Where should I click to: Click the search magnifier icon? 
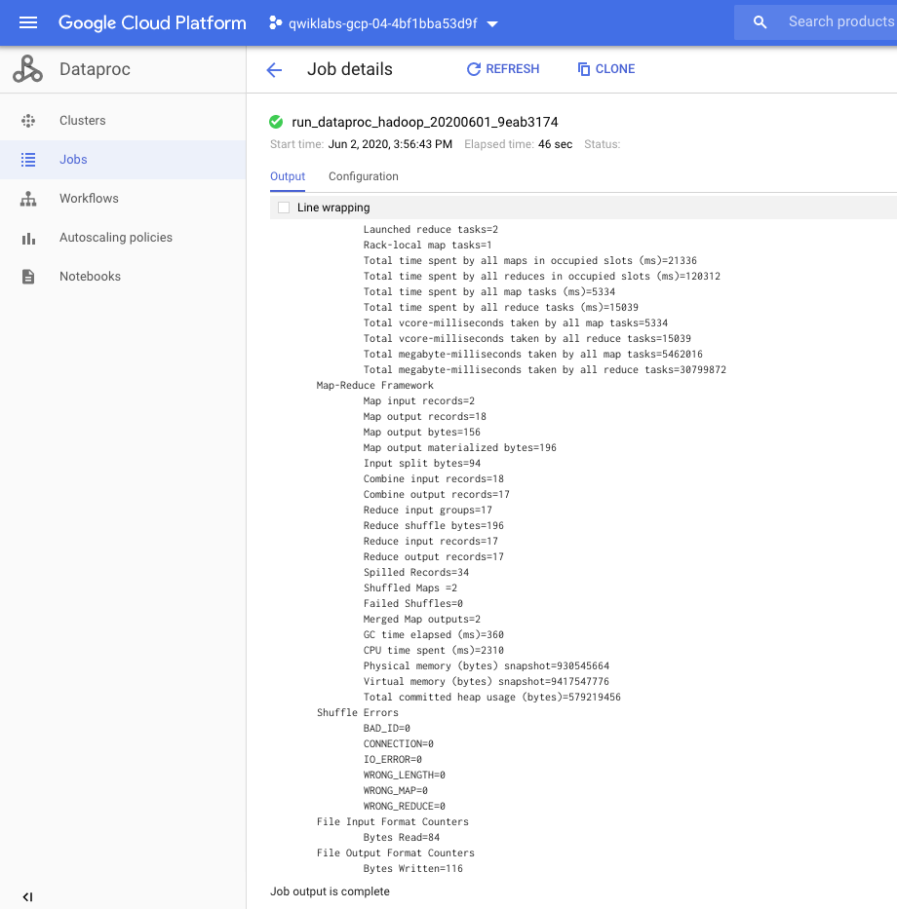coord(760,22)
